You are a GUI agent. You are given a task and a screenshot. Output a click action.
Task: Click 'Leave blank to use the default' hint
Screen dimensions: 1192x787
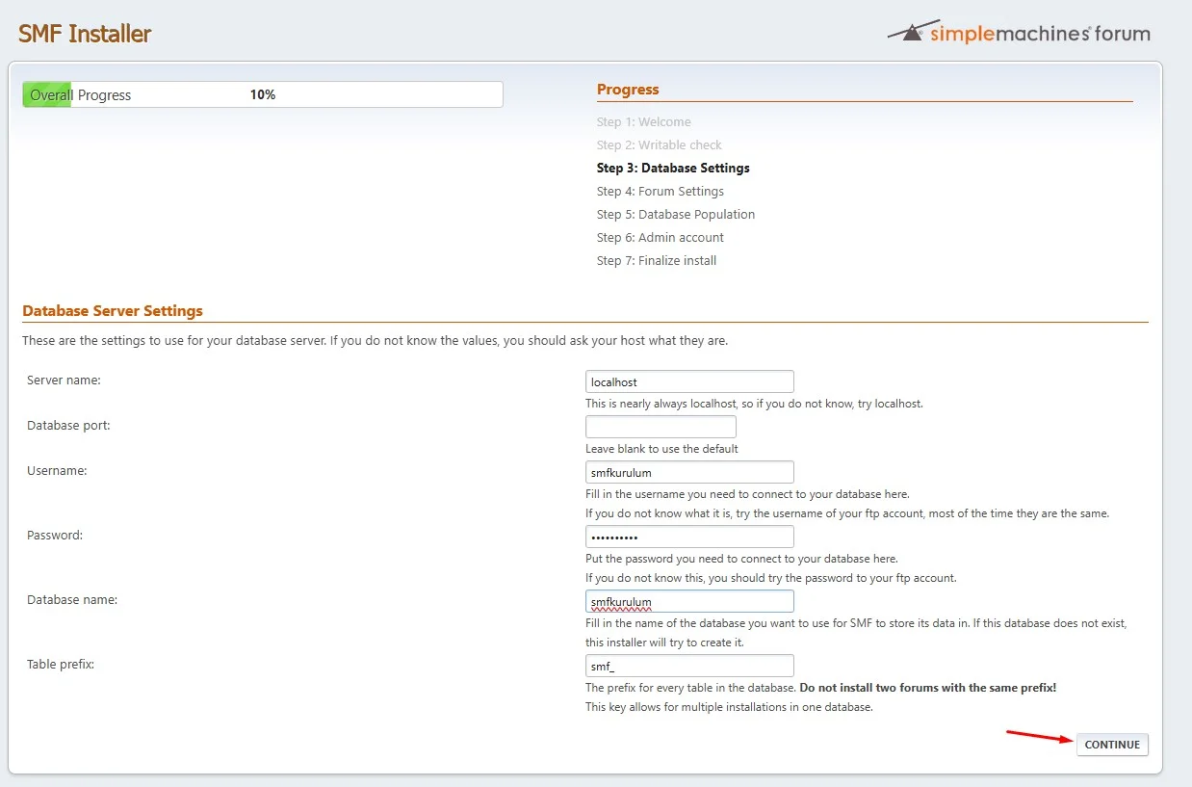pos(661,449)
